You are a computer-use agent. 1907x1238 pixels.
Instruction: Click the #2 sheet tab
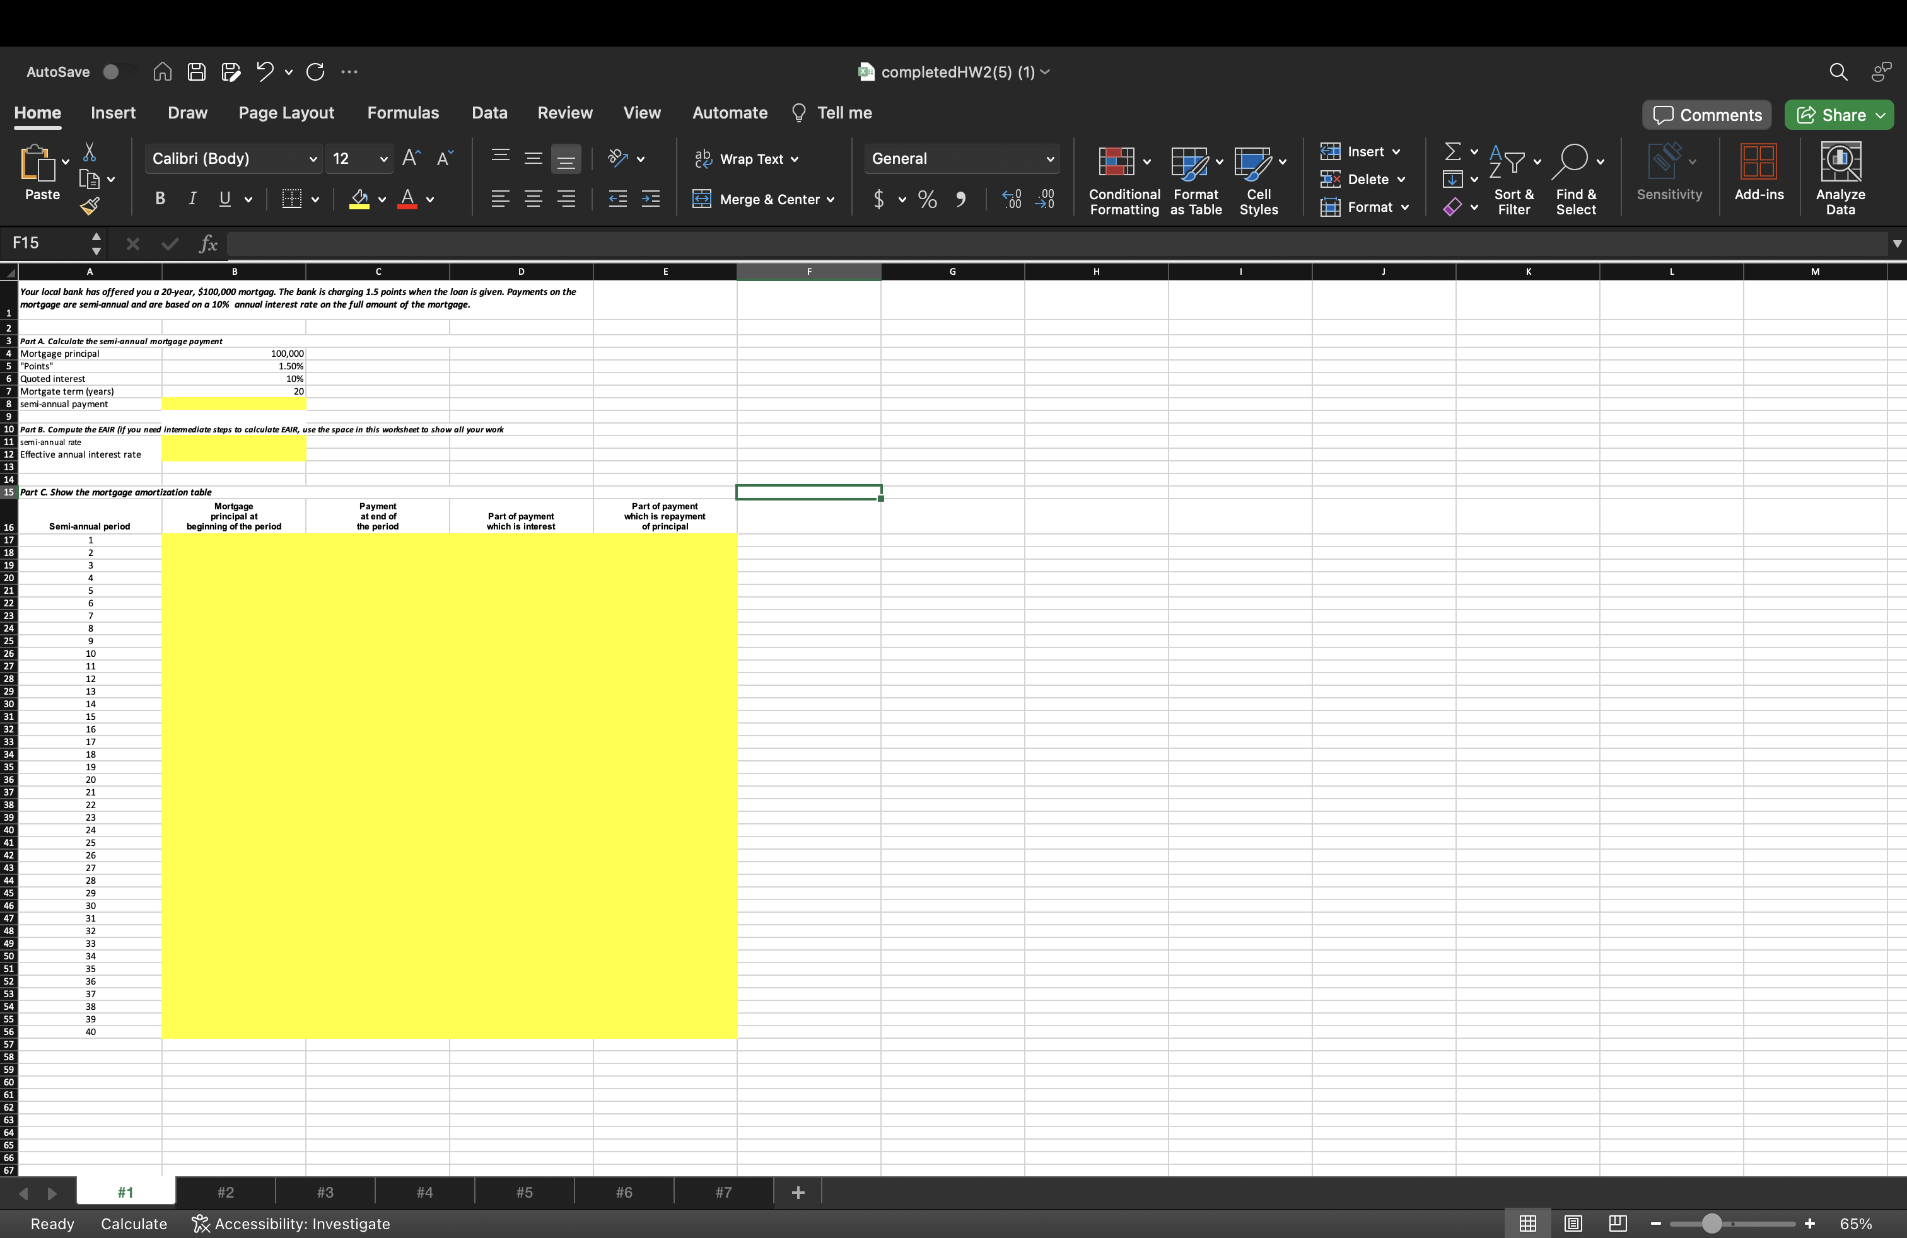point(226,1191)
